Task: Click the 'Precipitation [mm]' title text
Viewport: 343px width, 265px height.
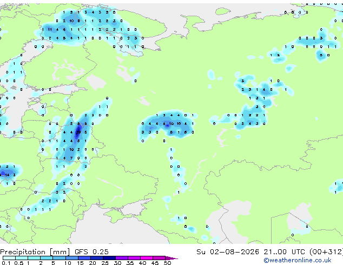Action: [x=35, y=252]
